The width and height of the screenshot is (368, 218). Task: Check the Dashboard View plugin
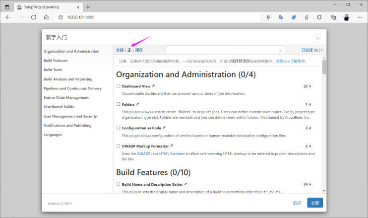coord(119,86)
